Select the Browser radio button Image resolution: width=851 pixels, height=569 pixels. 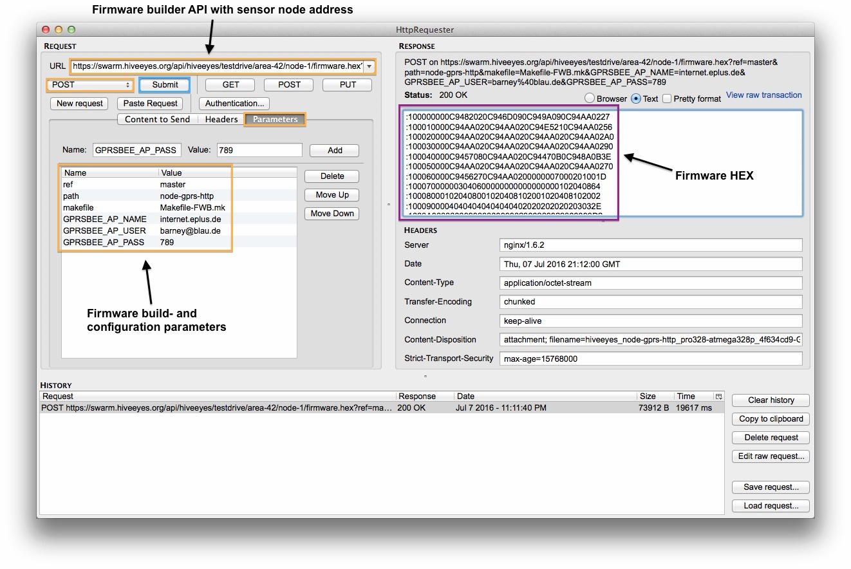coord(589,98)
